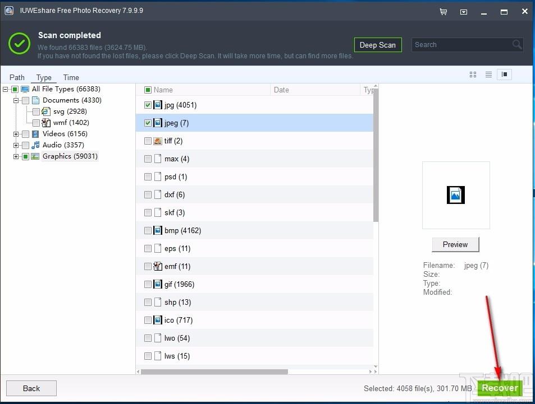Expand the Audio tree node

click(16, 146)
